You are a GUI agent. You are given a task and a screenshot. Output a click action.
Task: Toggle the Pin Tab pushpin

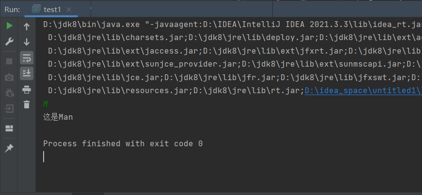pos(9,148)
